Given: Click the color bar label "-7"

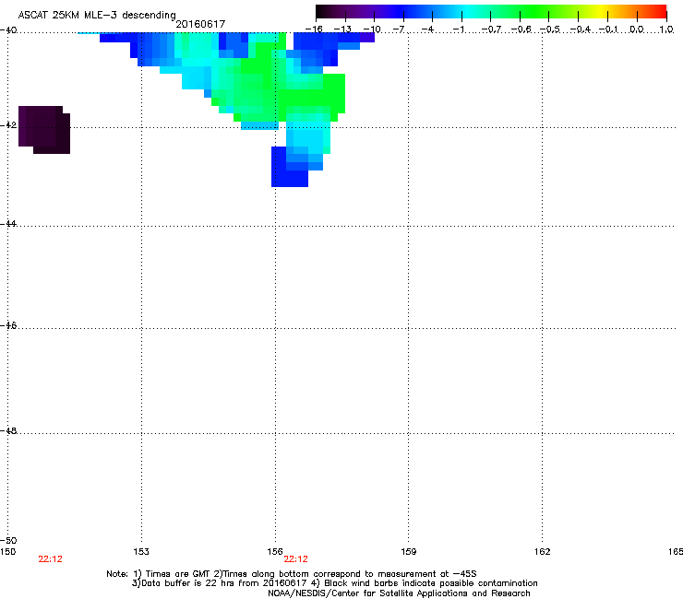Looking at the screenshot, I should [x=399, y=29].
